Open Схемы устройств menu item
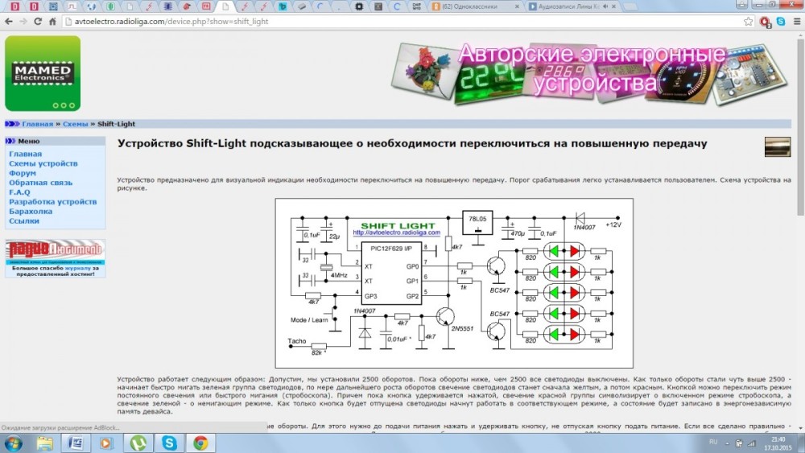 tap(43, 163)
